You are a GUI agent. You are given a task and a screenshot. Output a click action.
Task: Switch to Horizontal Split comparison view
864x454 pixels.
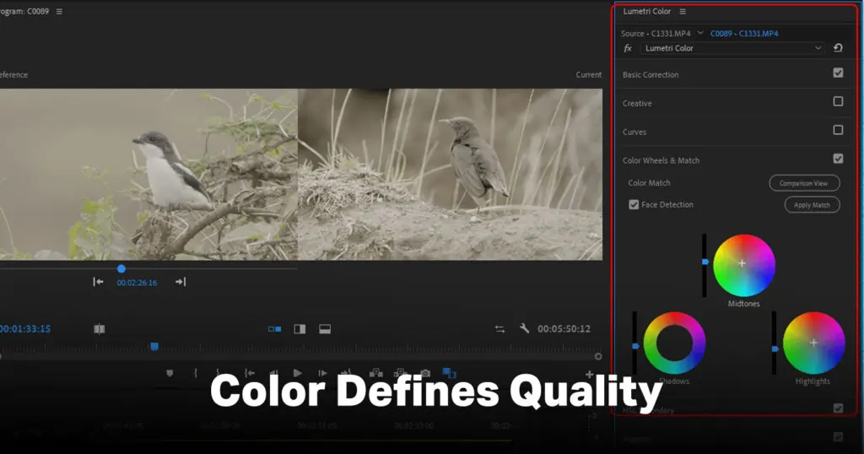[325, 329]
